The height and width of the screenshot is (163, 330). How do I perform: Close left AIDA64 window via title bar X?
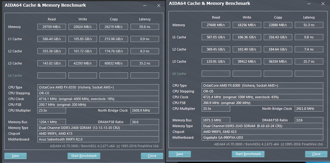pos(159,5)
